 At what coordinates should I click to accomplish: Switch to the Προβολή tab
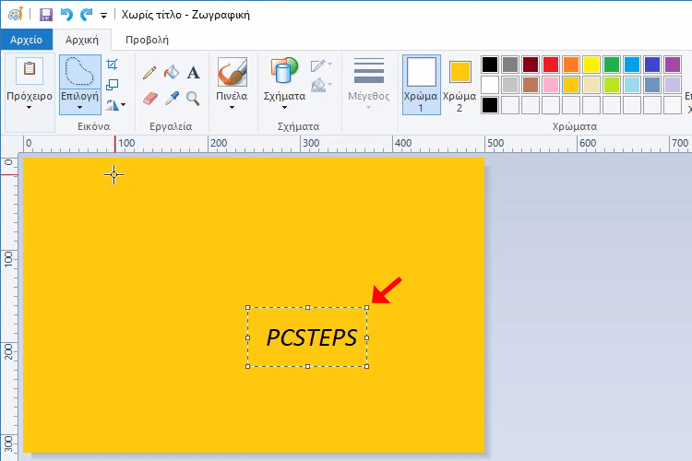coord(147,40)
